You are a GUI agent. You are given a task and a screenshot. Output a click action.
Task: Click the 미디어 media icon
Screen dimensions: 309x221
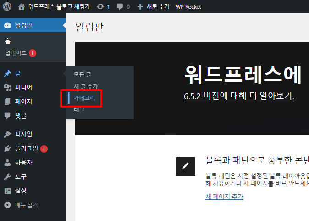[7, 87]
